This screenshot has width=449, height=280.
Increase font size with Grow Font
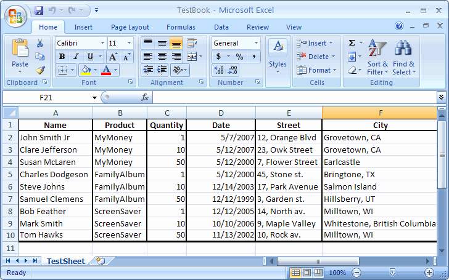tap(113, 57)
